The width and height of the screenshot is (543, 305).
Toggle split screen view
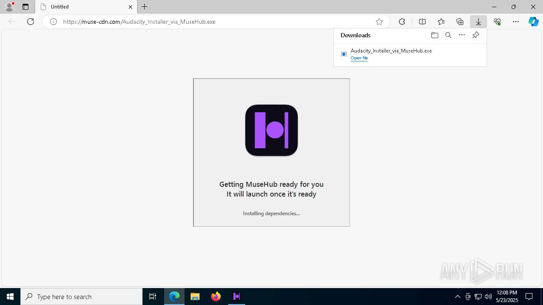click(422, 22)
